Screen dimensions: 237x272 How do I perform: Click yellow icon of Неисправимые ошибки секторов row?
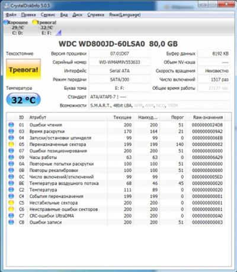11,209
